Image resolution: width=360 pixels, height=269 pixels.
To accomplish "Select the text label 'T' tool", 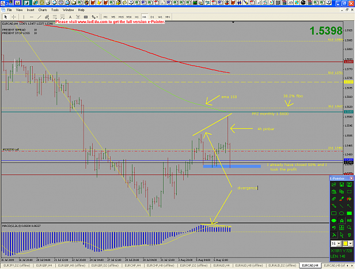I will [x=78, y=17].
